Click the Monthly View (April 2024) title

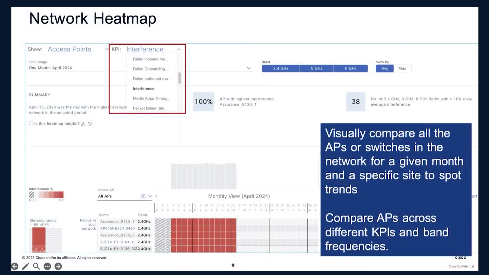[239, 196]
